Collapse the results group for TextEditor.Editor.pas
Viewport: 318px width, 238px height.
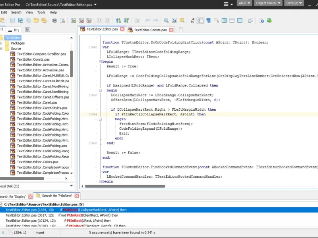[1, 204]
